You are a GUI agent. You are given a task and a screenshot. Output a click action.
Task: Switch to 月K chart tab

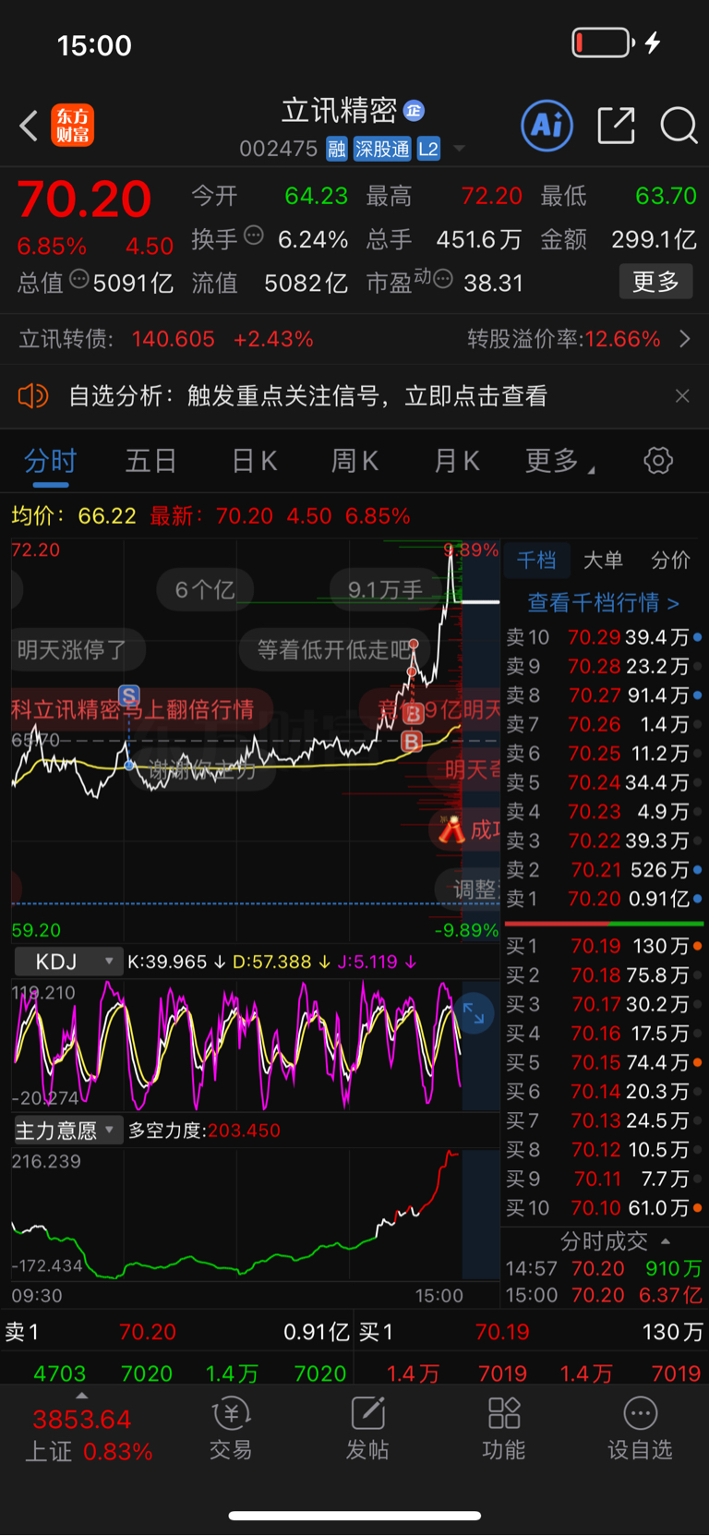(x=456, y=461)
